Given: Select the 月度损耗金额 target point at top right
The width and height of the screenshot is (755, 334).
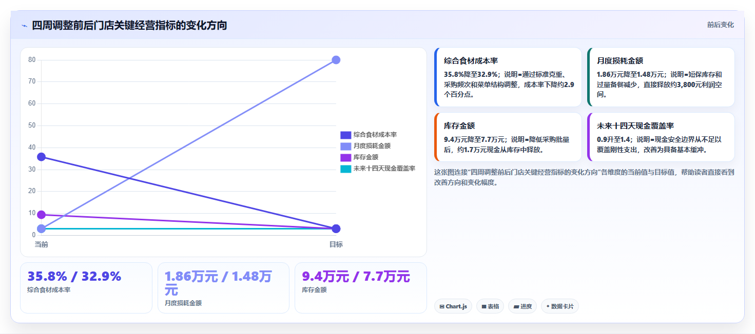Looking at the screenshot, I should [336, 60].
